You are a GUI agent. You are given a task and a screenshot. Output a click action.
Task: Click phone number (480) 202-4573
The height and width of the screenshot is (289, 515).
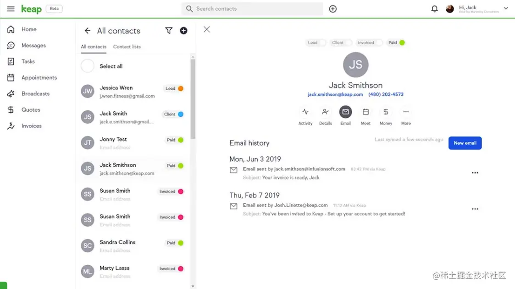(386, 94)
